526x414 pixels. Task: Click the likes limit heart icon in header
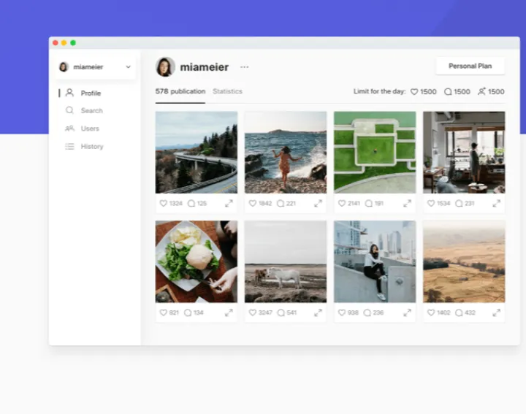point(414,92)
